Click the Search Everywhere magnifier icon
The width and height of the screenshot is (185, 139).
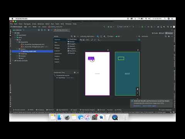click(168, 27)
